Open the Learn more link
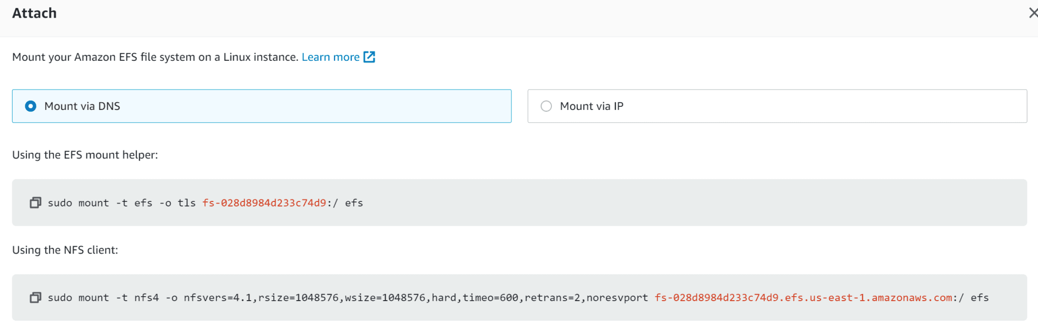 (330, 57)
